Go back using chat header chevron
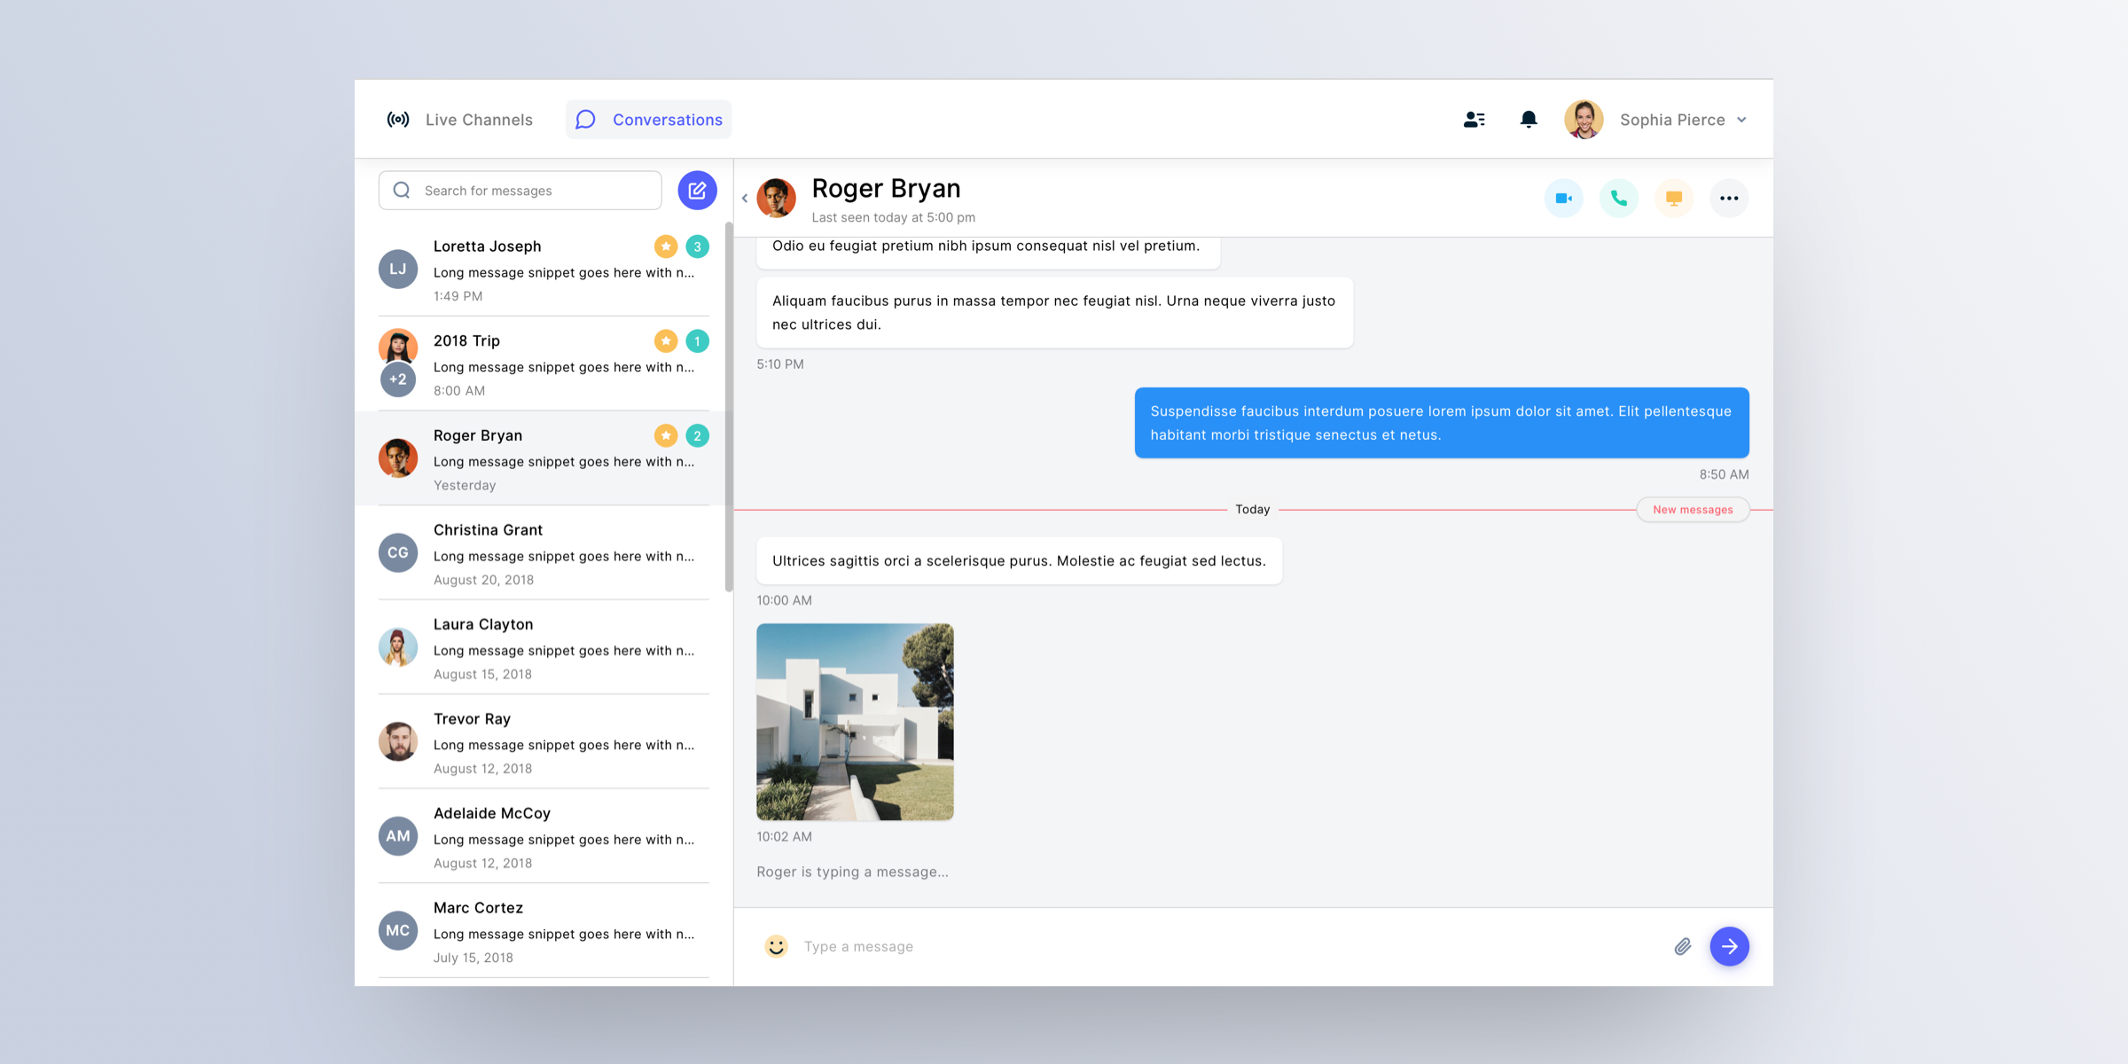The height and width of the screenshot is (1064, 2128). (745, 198)
